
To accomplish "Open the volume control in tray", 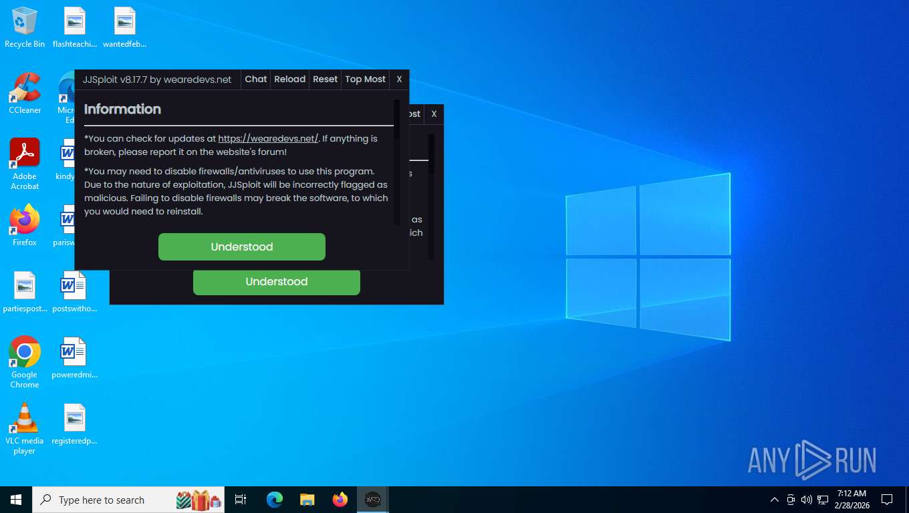I will click(x=807, y=500).
